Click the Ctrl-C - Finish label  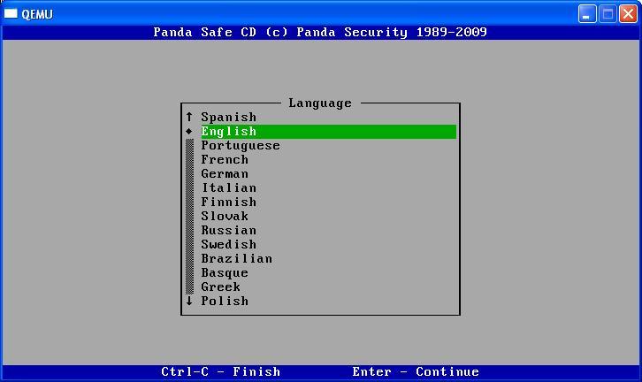[220, 372]
